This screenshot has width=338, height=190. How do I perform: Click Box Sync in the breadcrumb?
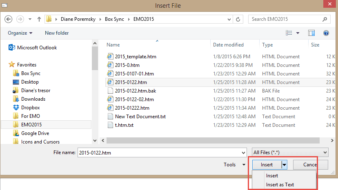114,19
